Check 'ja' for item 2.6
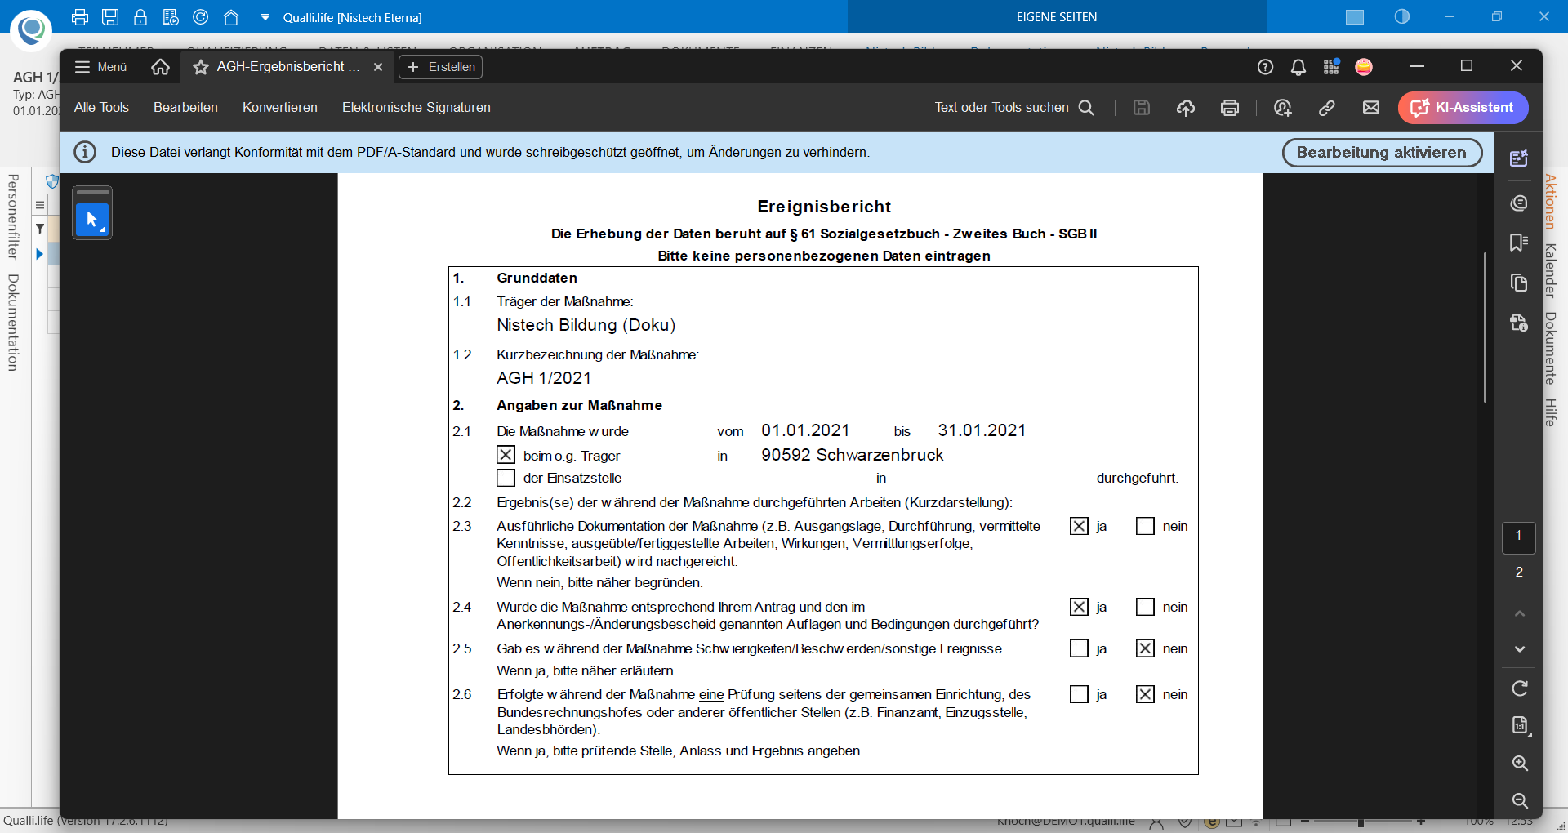 (x=1079, y=694)
